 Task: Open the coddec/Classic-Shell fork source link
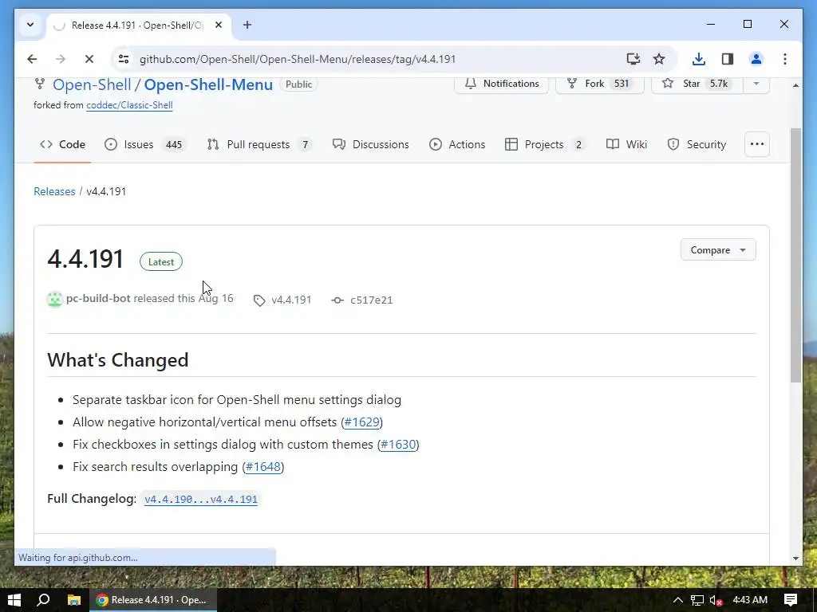pyautogui.click(x=129, y=105)
